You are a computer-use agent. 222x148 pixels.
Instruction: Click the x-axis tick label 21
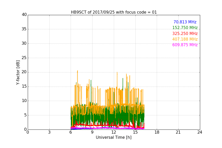click(178, 132)
